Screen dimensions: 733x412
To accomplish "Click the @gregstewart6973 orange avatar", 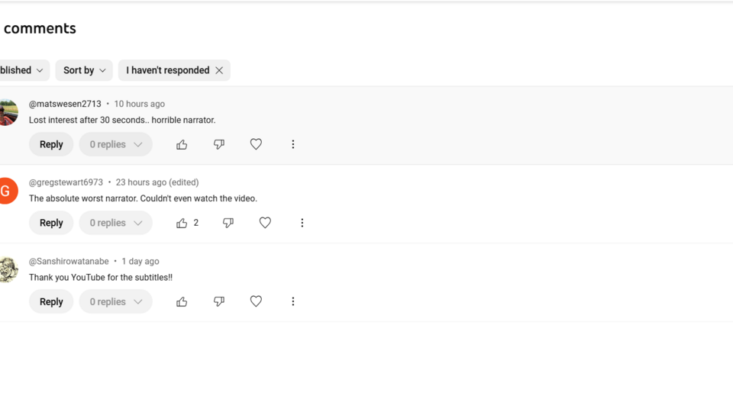I will click(6, 191).
